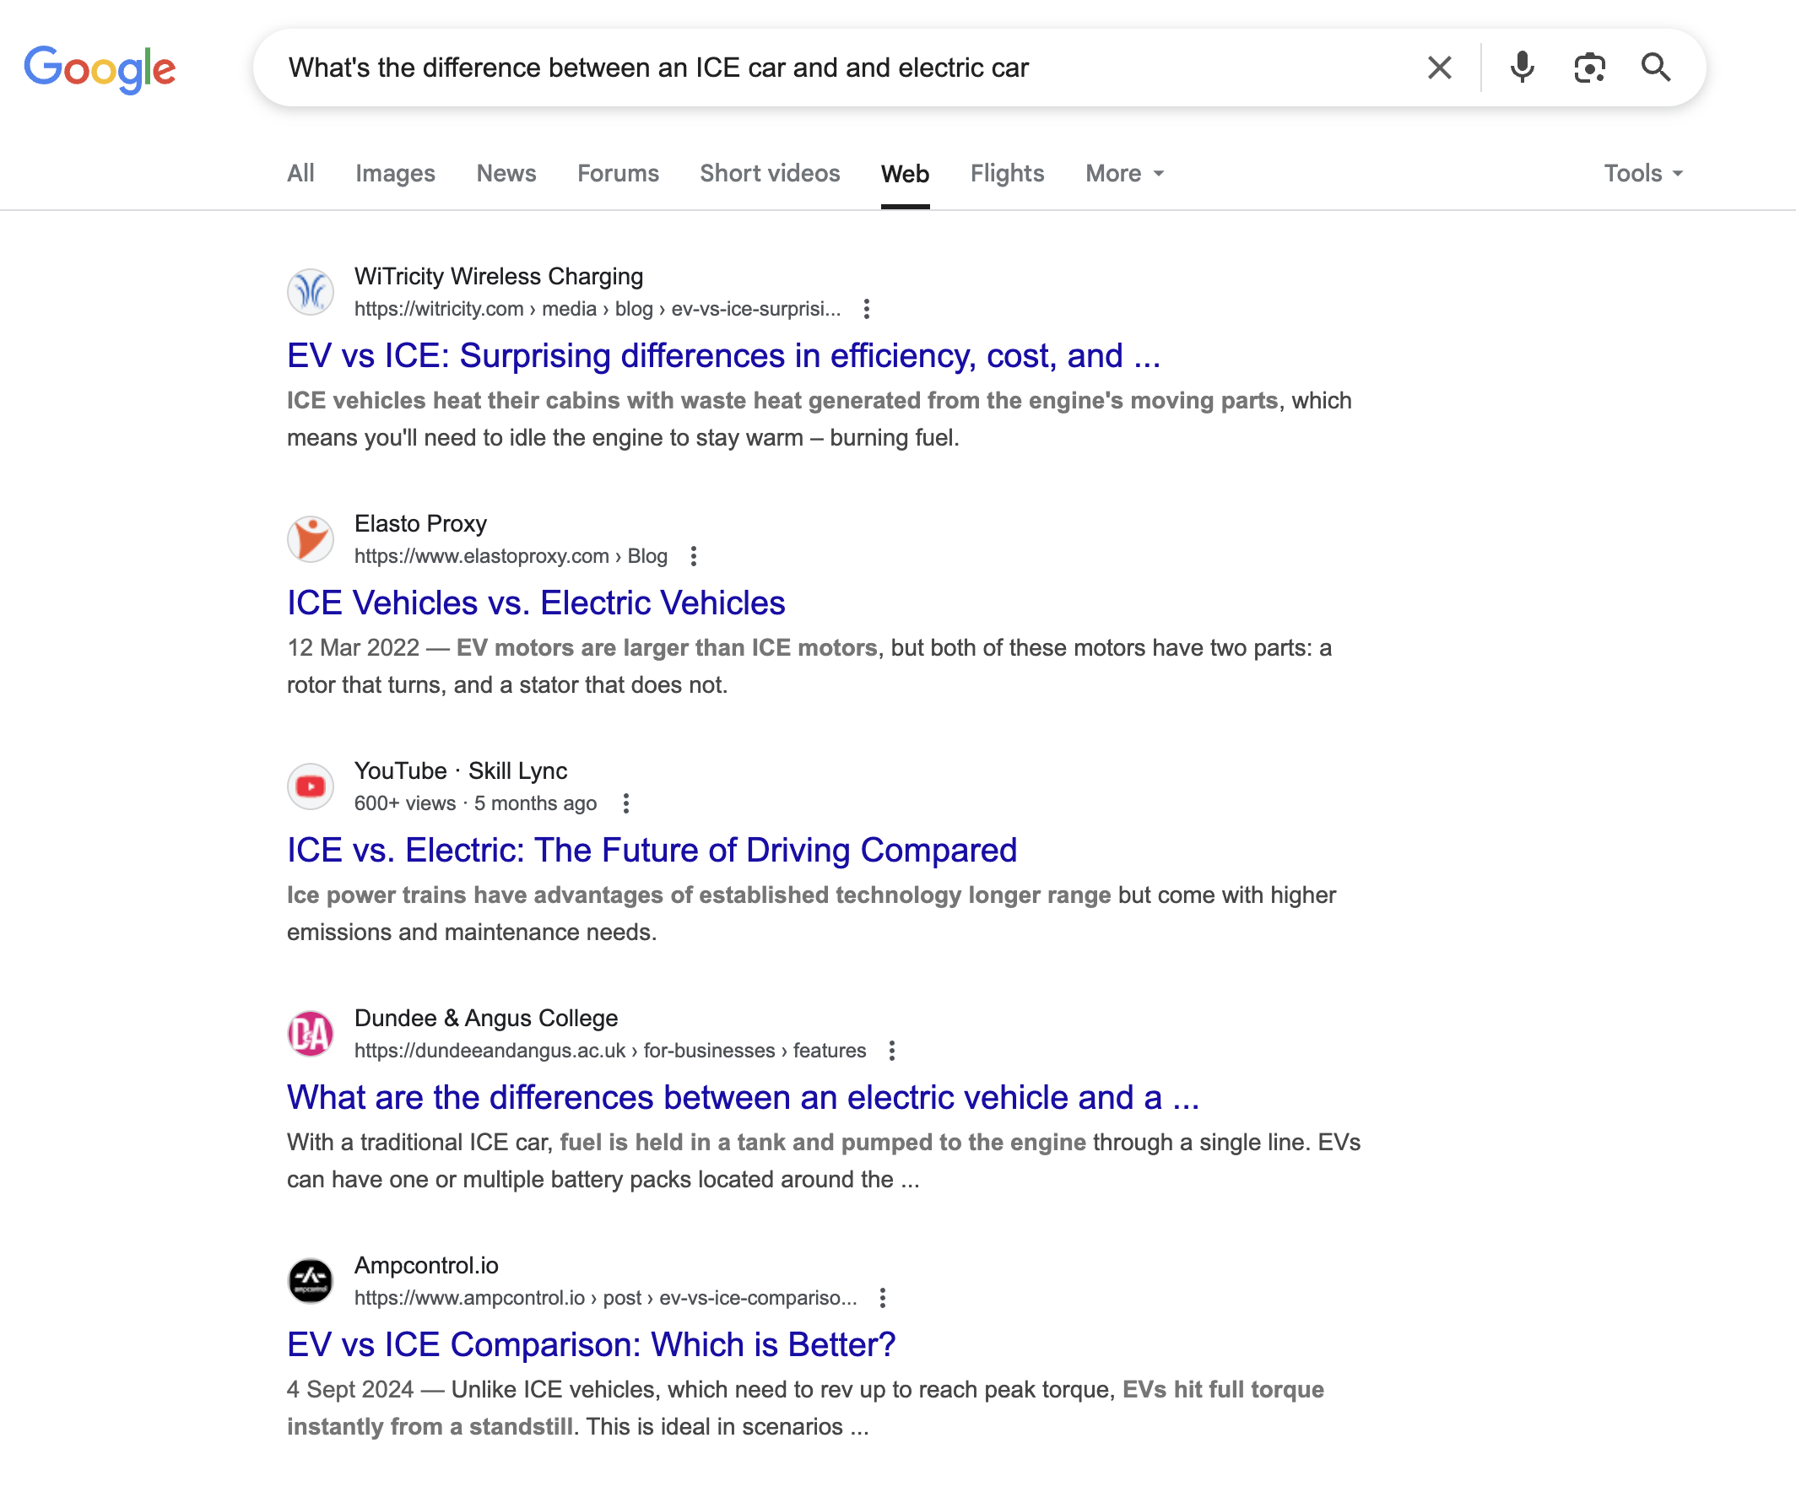The image size is (1796, 1492).
Task: Open Google Lens image search icon
Action: (1589, 68)
